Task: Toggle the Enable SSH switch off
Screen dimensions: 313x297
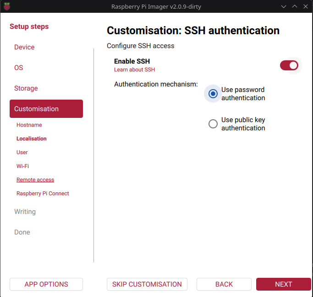Action: [x=289, y=65]
